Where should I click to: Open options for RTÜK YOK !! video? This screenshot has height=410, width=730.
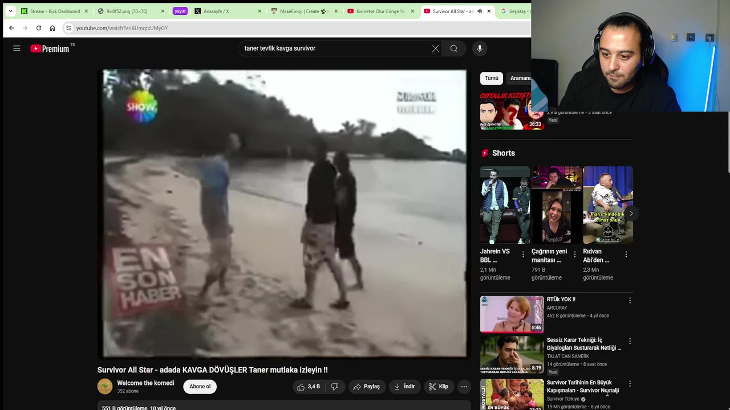630,300
